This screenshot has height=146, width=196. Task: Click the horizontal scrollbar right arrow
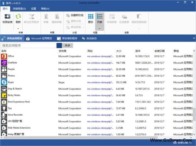191,138
